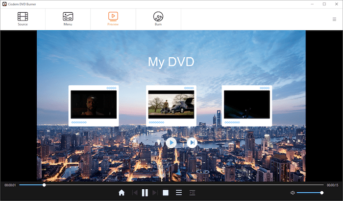Viewport: 343px width, 201px height.
Task: Pause the preview playback
Action: tap(145, 193)
